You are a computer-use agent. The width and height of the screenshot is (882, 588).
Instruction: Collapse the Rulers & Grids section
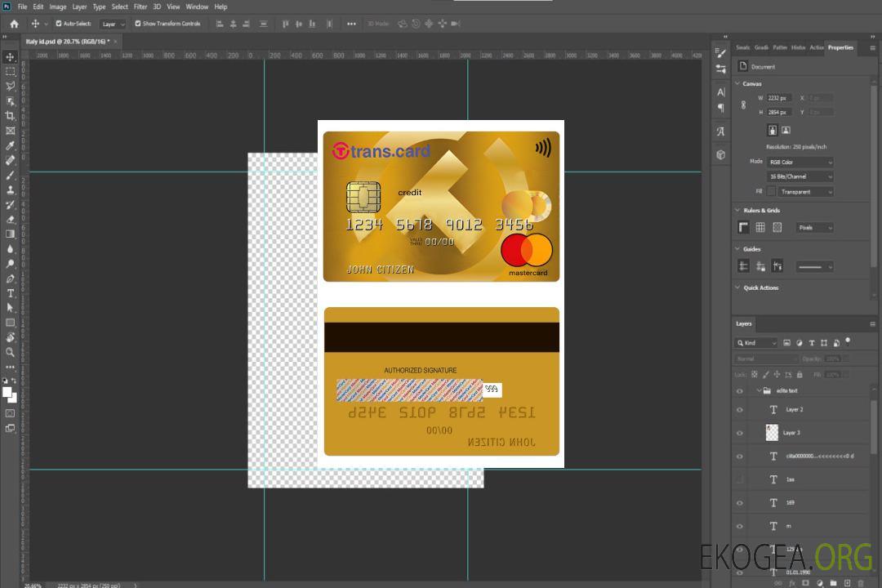(x=737, y=210)
